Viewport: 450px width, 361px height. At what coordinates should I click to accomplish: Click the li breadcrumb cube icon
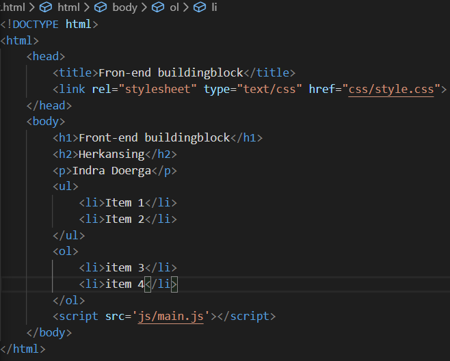coord(200,7)
